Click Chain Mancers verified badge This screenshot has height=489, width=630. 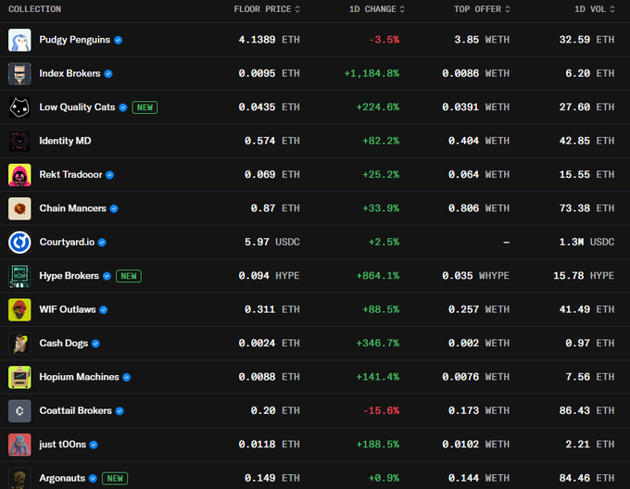click(x=114, y=208)
